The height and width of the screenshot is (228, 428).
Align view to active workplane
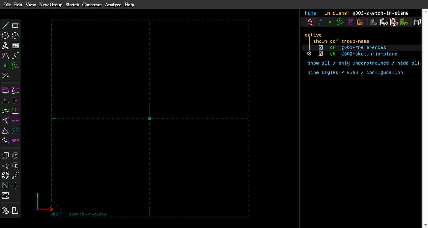point(15,210)
